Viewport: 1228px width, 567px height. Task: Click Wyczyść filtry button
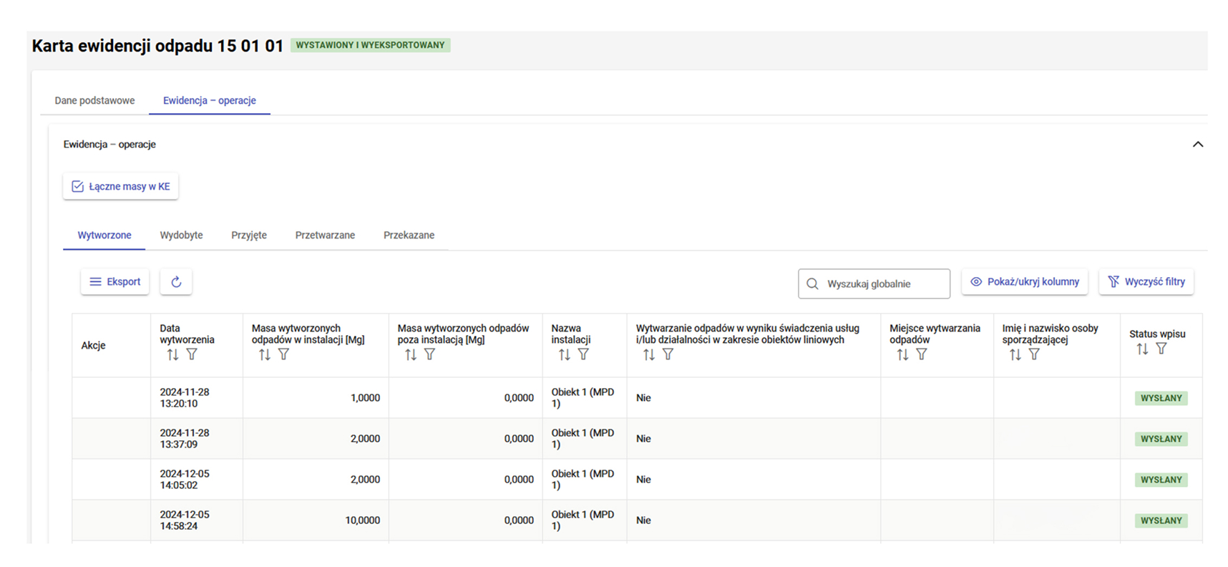[x=1146, y=282]
